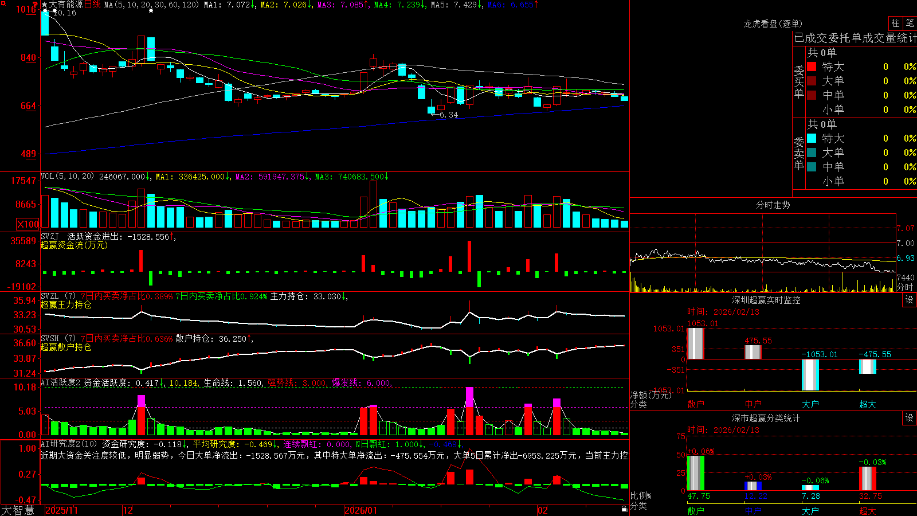The height and width of the screenshot is (516, 917).
Task: Click the SVSH 超赢散户持仓 label
Action: click(x=66, y=347)
